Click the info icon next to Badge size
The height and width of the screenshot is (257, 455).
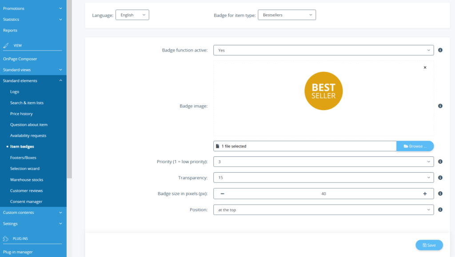coord(440,194)
